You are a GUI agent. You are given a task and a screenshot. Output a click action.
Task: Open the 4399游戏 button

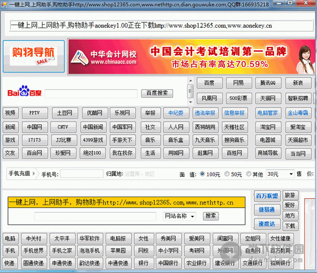(x=93, y=140)
